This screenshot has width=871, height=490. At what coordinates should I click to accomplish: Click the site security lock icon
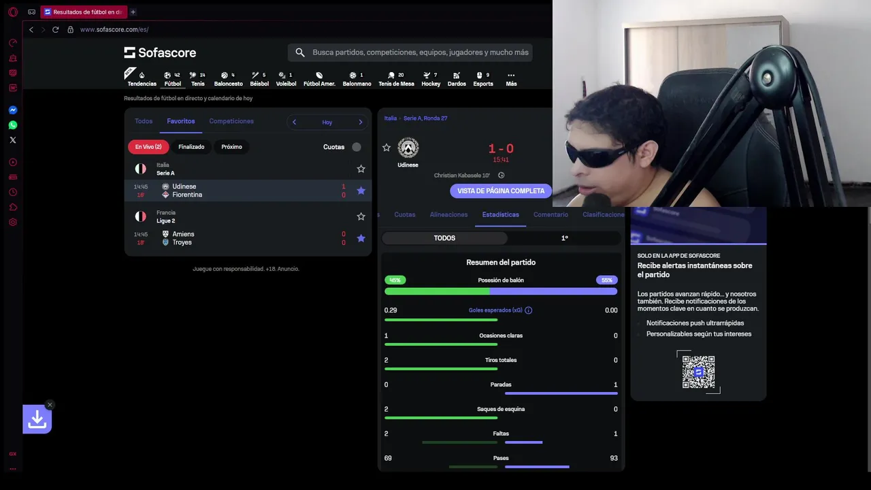(70, 30)
